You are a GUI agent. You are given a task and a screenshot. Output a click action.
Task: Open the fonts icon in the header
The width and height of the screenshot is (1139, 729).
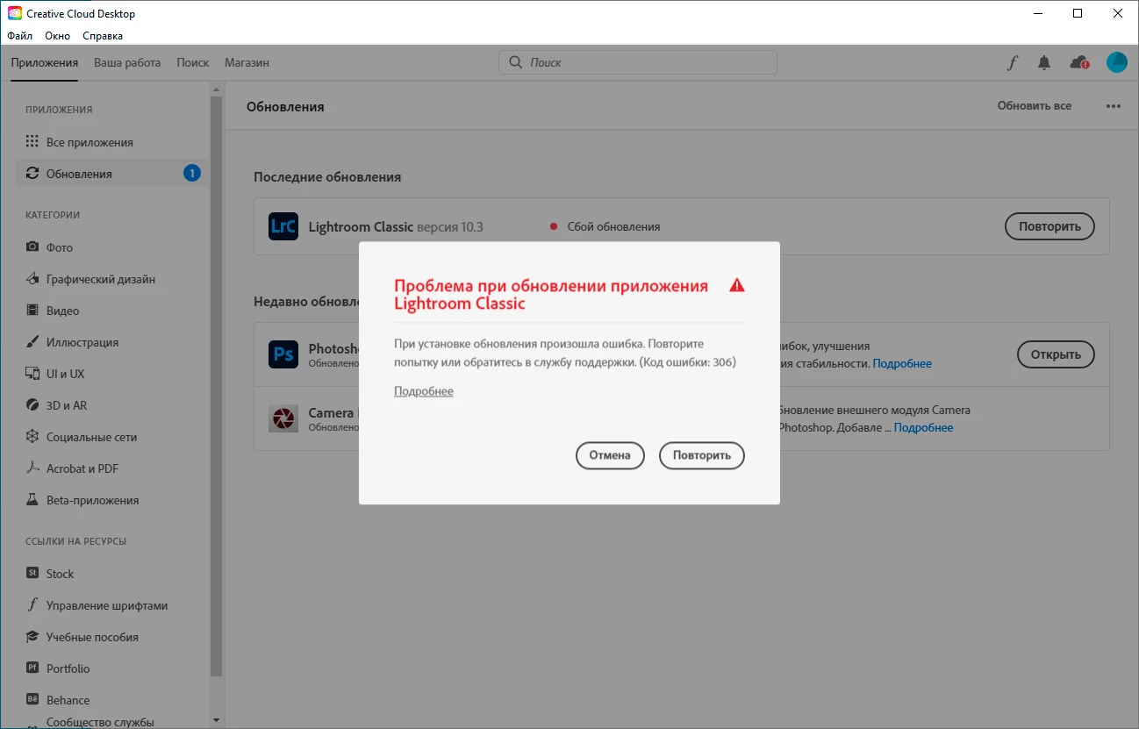(x=1012, y=63)
